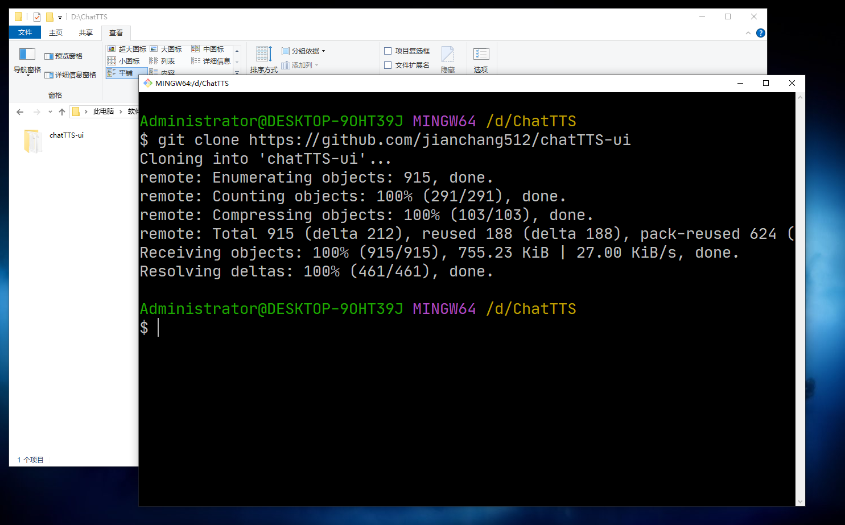The height and width of the screenshot is (525, 845).
Task: Open the 导航窗格 navigation pane menu
Action: point(27,62)
